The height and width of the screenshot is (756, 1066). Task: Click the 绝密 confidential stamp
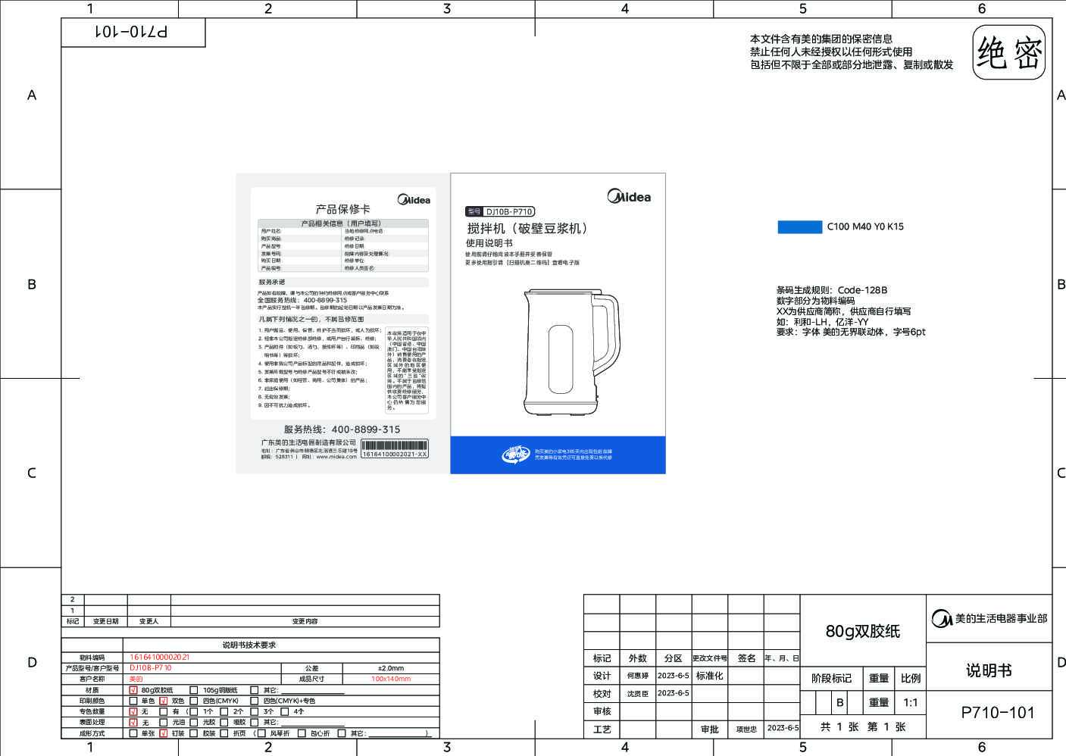[x=1009, y=52]
